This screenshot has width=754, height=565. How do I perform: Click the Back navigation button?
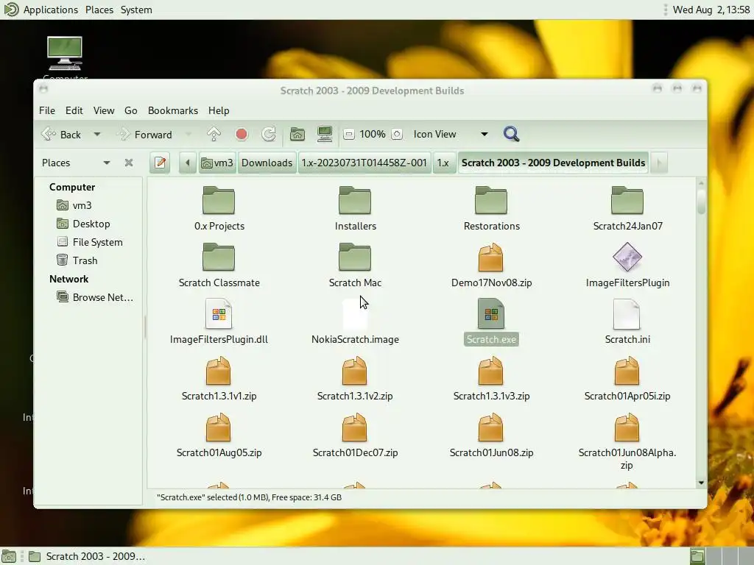[62, 134]
